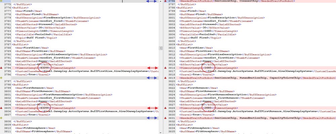Click FirstRomanceDescription on left line 3801
This screenshot has height=134, width=336.
click(64, 95)
